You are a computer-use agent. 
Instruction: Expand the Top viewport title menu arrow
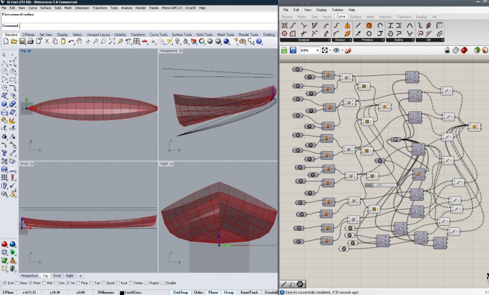pos(30,51)
